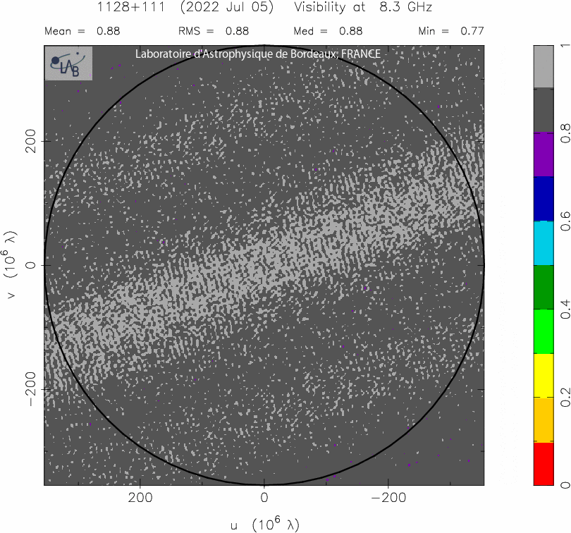
Task: Click the 'Min = 0.77' statistic
Action: (450, 31)
